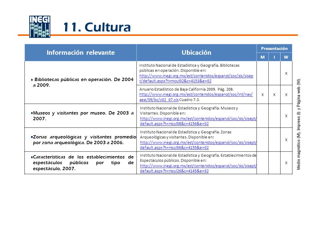Click the W column X beside Bibliotecas mcul02 link
This screenshot has height=244, width=316.
(286, 73)
